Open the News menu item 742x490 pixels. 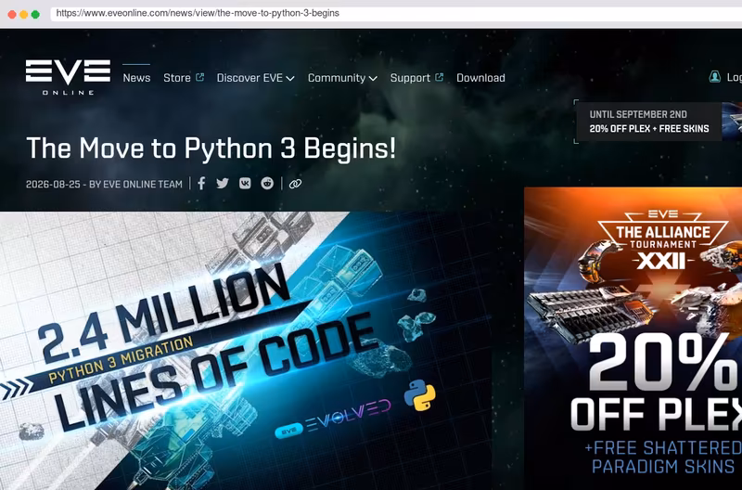pyautogui.click(x=136, y=78)
